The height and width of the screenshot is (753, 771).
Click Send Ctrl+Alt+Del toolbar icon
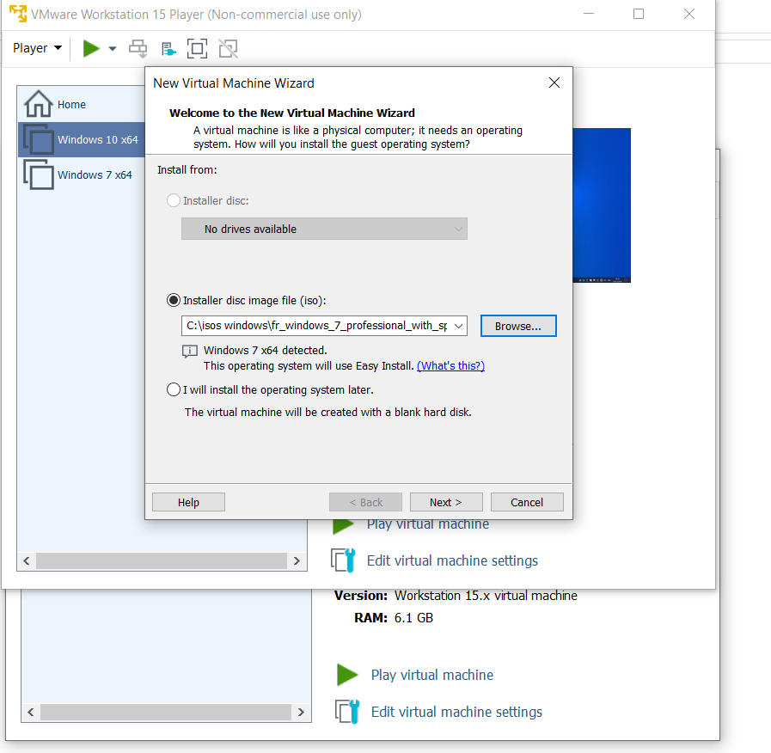138,49
